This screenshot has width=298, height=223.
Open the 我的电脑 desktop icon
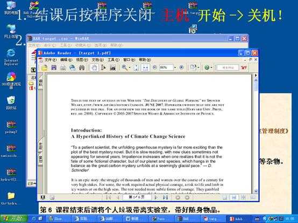[x=11, y=8]
